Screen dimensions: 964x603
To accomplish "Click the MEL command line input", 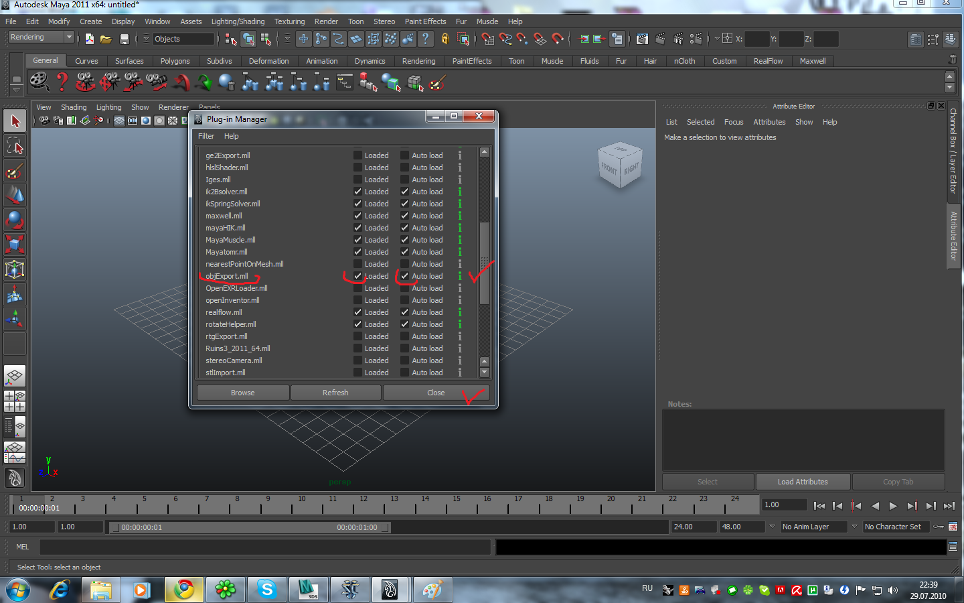I will [265, 547].
